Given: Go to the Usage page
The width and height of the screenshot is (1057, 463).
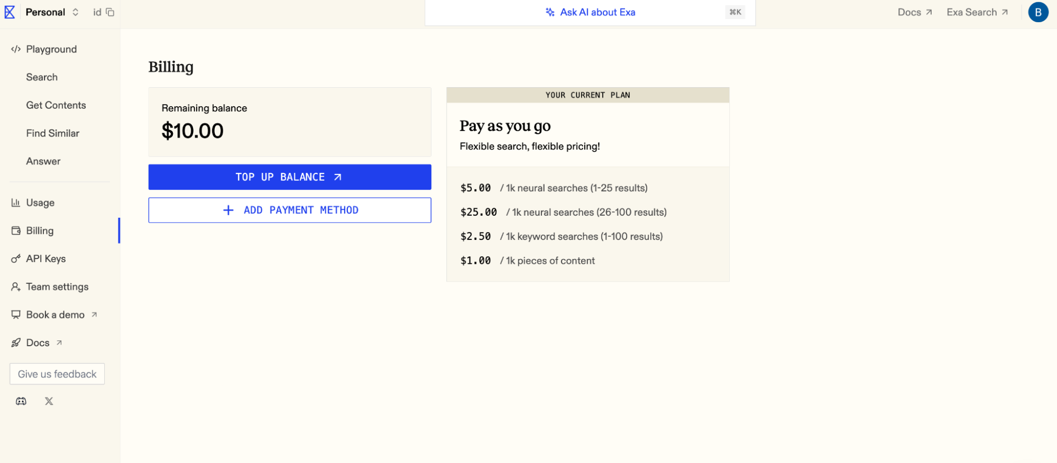Looking at the screenshot, I should (40, 202).
